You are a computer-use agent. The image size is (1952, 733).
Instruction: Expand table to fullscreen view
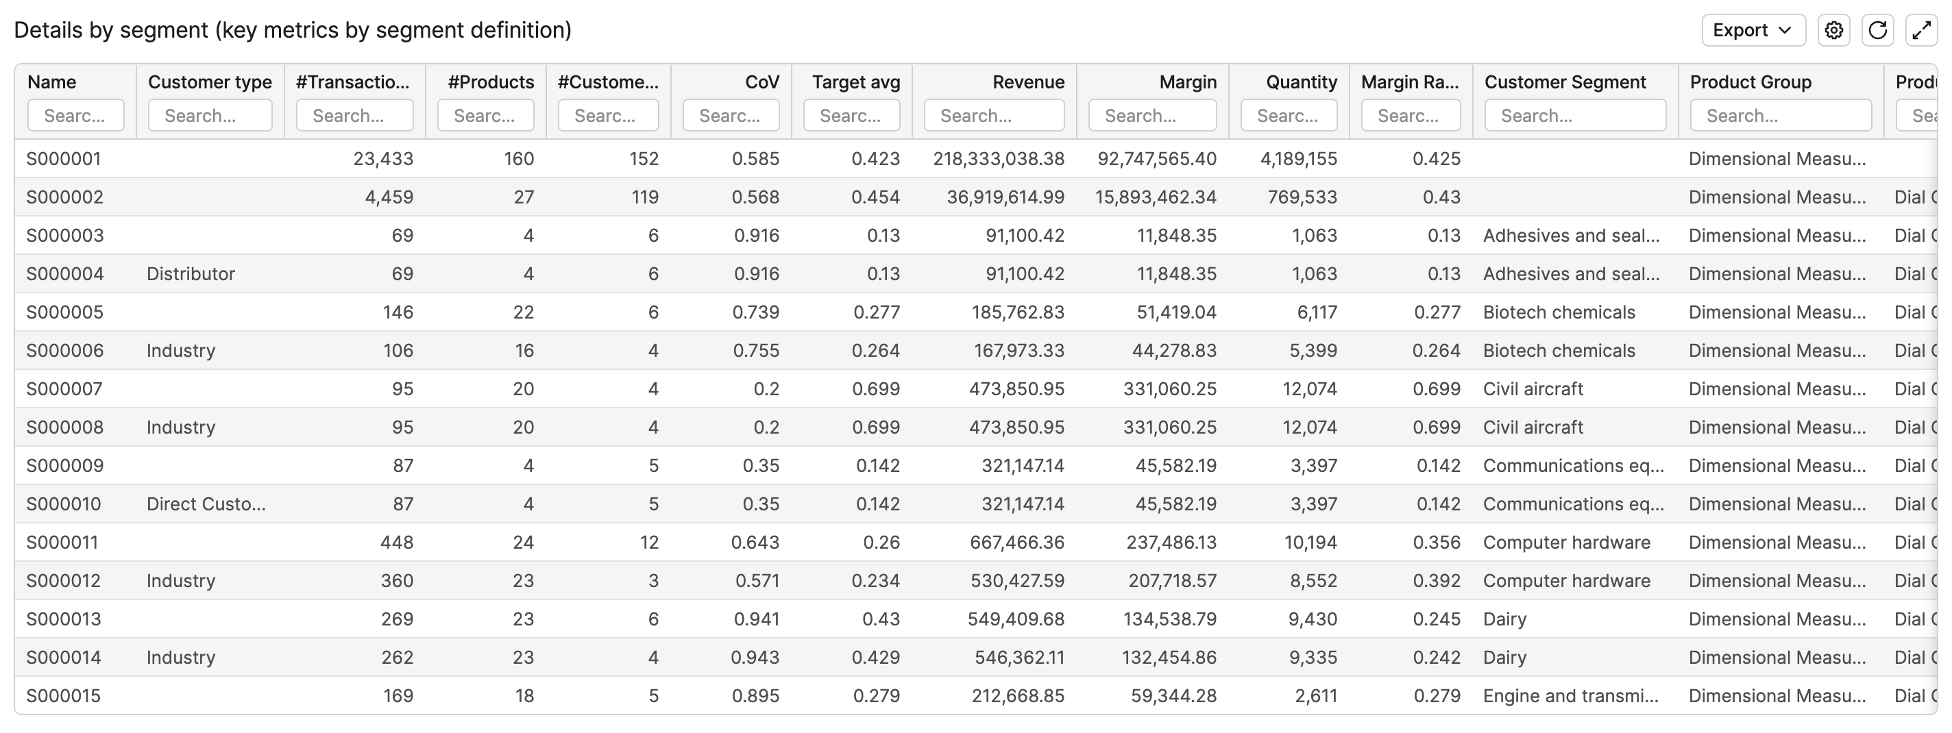[1921, 30]
